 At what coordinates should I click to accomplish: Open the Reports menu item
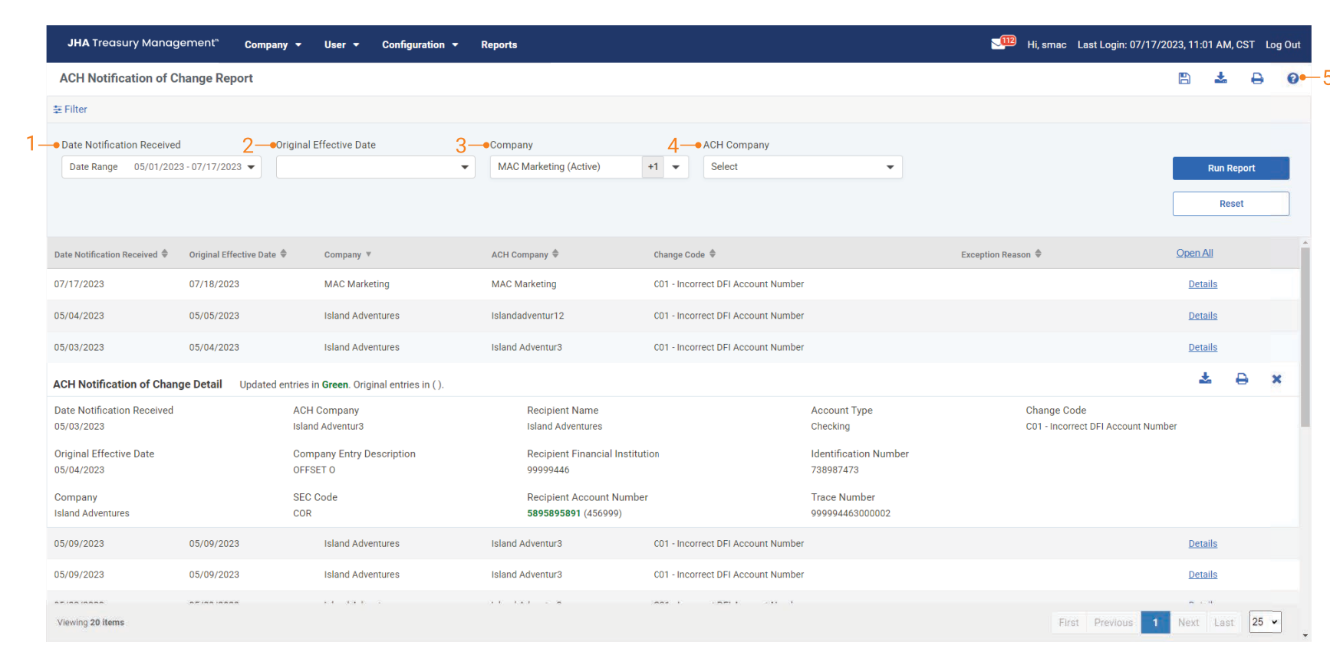point(499,44)
